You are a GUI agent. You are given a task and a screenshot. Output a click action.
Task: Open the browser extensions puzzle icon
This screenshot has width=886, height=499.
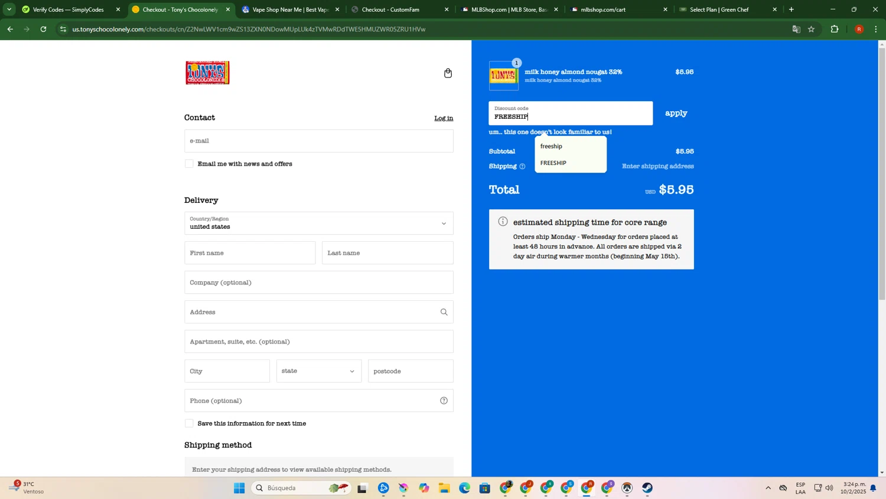[x=835, y=29]
